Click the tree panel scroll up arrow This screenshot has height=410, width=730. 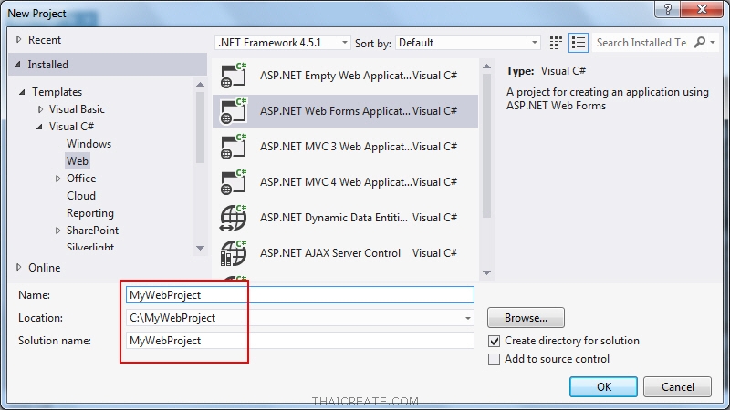coord(200,84)
